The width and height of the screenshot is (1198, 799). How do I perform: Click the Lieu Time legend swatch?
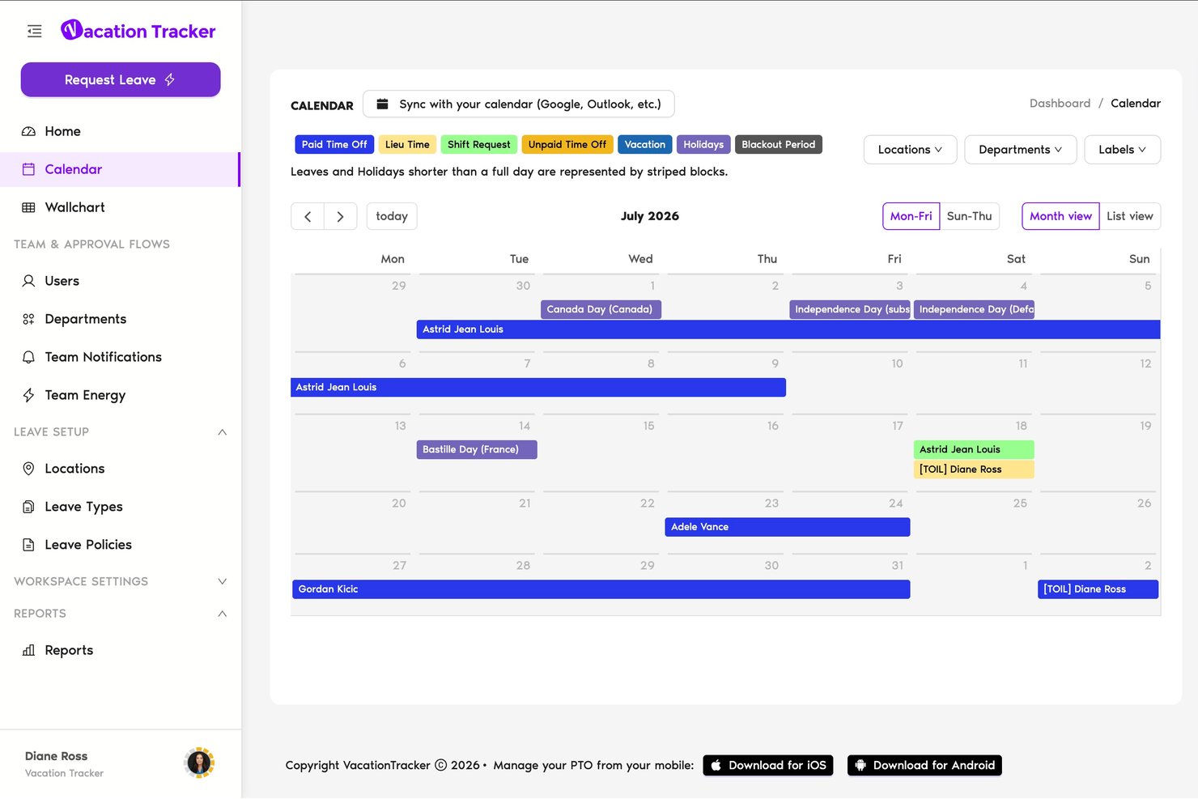click(407, 144)
